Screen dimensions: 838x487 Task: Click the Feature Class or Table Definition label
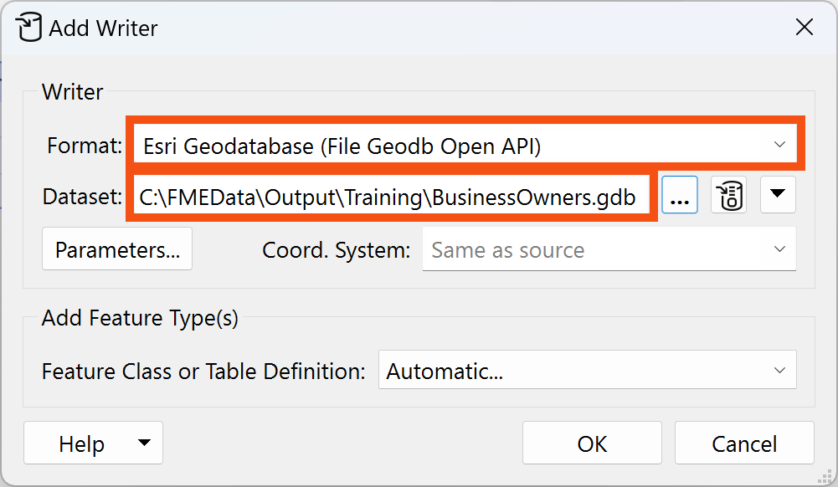203,371
